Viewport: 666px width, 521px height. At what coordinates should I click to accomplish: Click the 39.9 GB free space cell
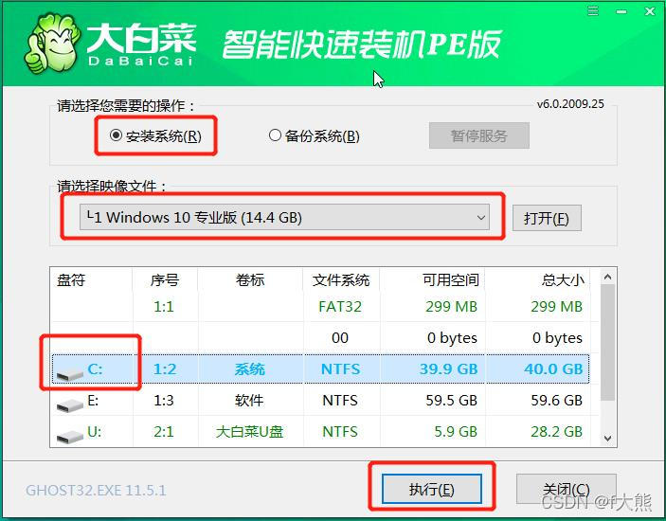pyautogui.click(x=448, y=369)
